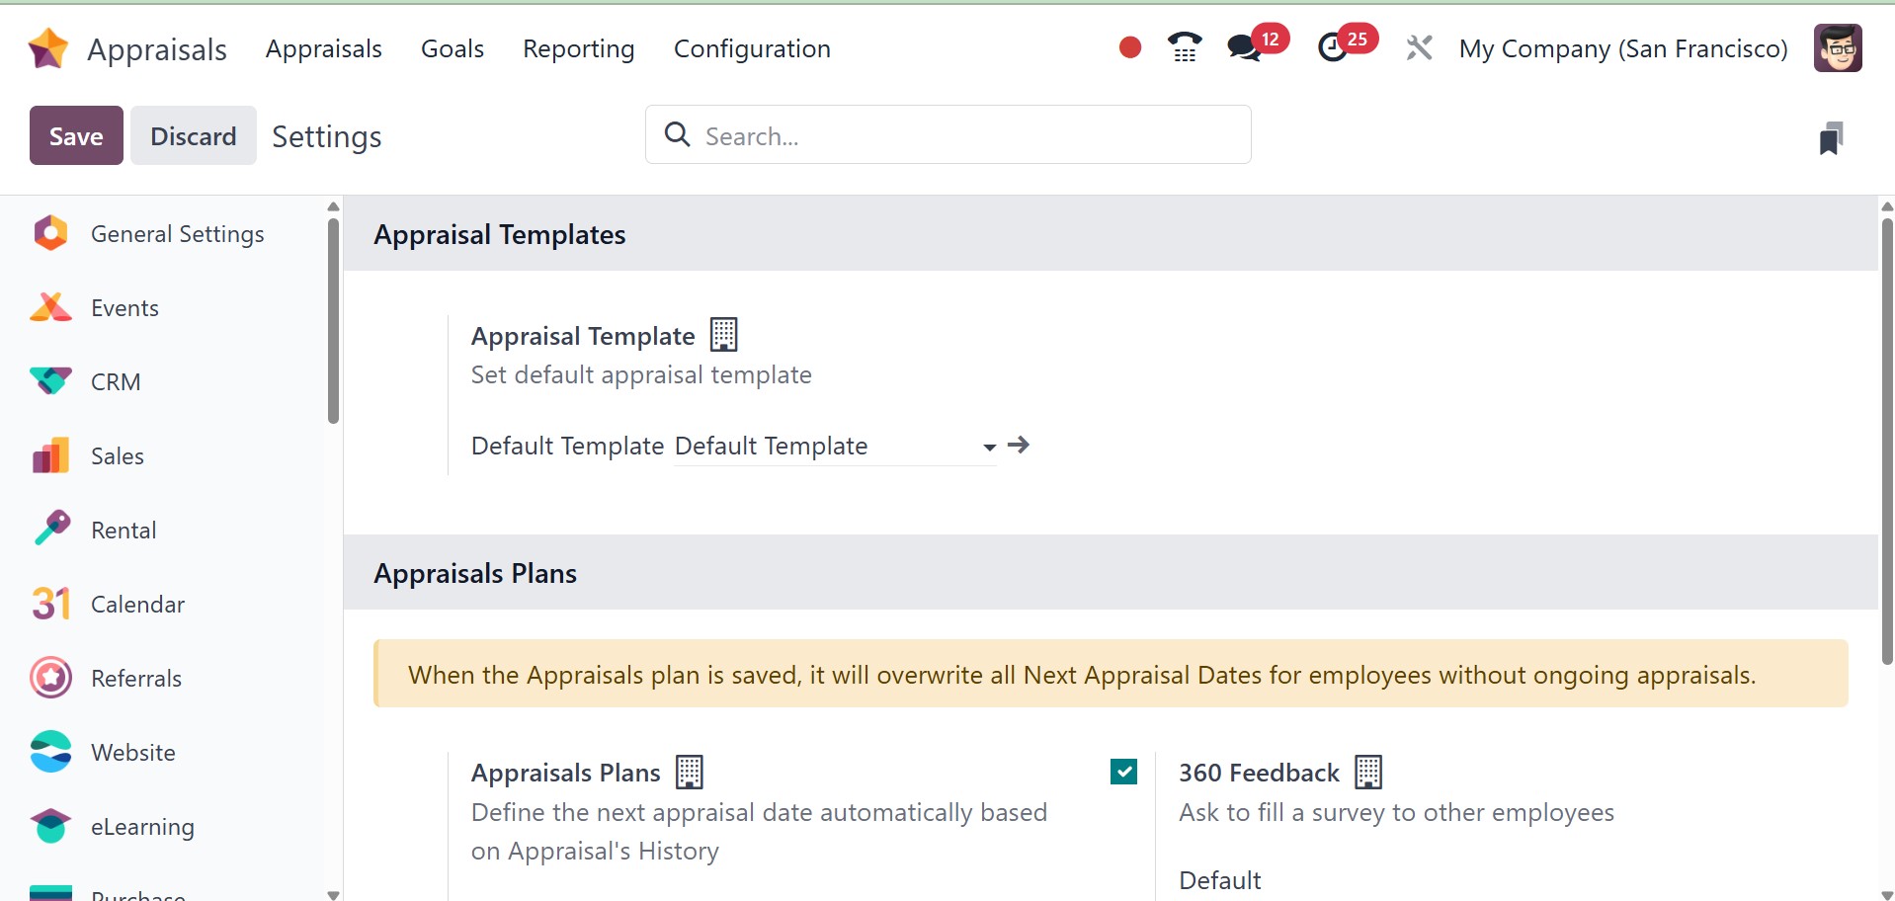Viewport: 1895px width, 901px height.
Task: Open the activities clock icon
Action: tap(1333, 47)
